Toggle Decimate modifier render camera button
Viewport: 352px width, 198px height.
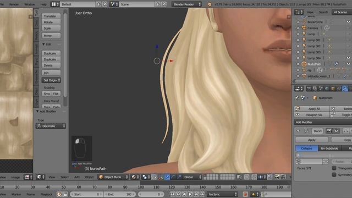click(329, 131)
